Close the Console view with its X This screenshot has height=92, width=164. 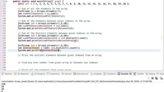click(130, 74)
